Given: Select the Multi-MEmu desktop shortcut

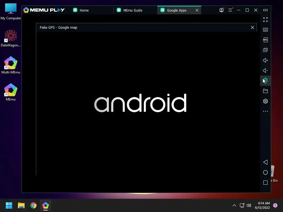Looking at the screenshot, I should click(11, 65).
